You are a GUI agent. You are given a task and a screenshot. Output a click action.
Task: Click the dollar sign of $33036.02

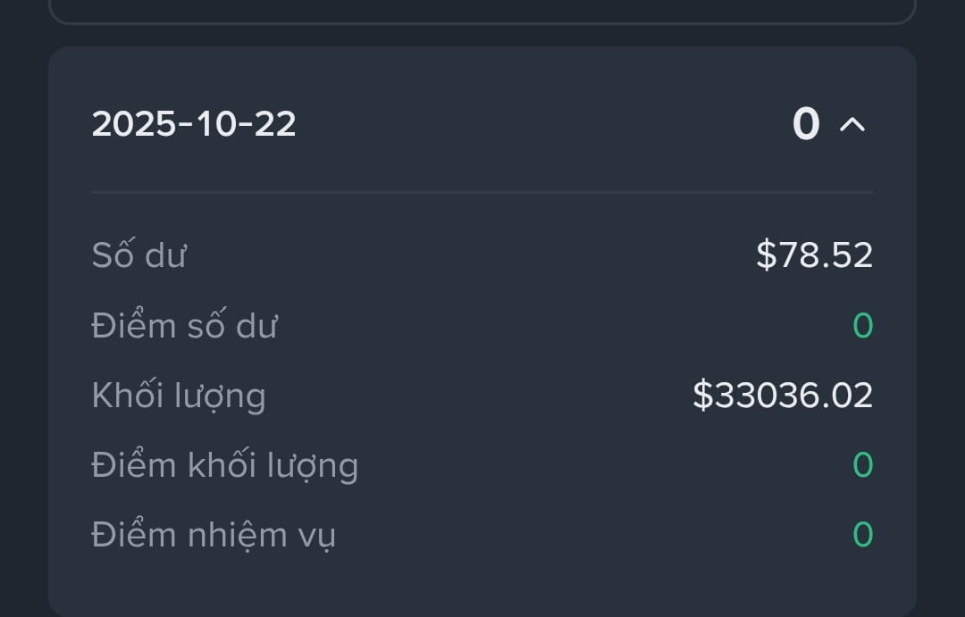pyautogui.click(x=703, y=395)
